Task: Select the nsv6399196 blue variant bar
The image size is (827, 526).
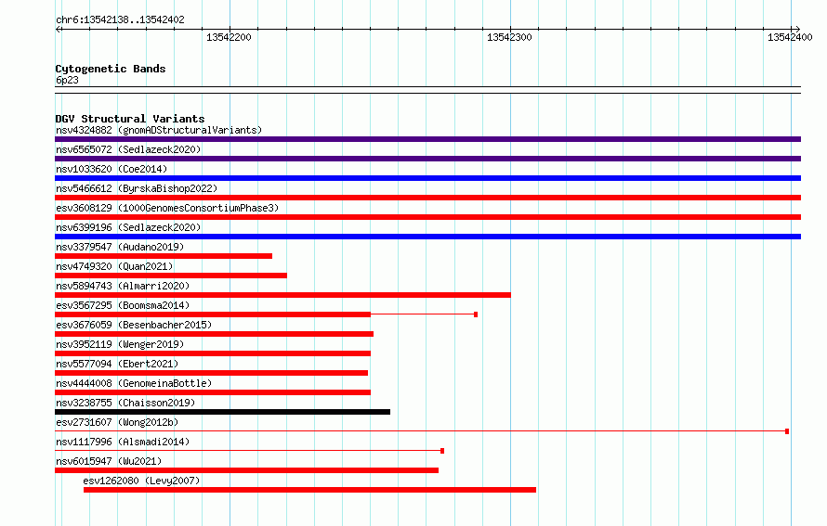Action: click(427, 237)
